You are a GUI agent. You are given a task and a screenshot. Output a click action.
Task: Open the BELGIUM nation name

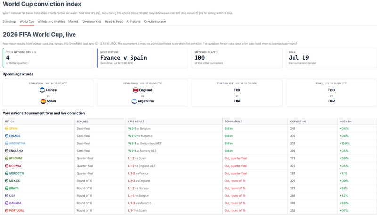(x=16, y=158)
